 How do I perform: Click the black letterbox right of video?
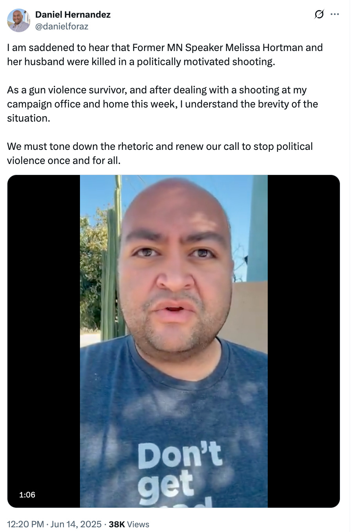(304, 341)
